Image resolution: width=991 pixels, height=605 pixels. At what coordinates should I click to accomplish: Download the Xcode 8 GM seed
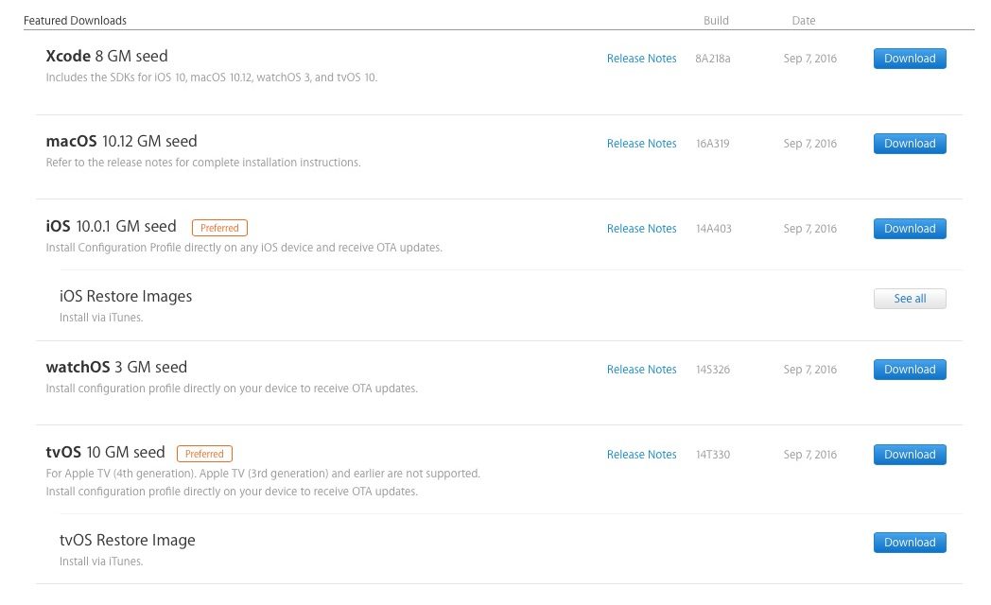click(910, 58)
